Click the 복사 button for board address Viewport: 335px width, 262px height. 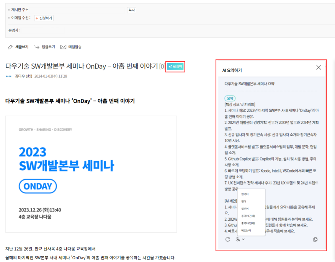click(x=131, y=10)
